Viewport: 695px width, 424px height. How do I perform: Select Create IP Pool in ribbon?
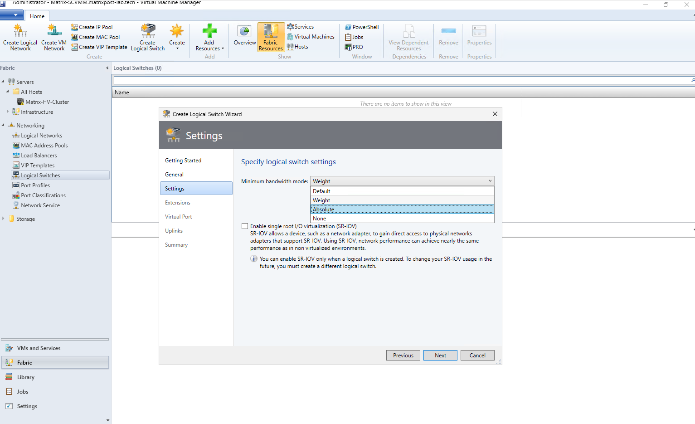point(92,27)
